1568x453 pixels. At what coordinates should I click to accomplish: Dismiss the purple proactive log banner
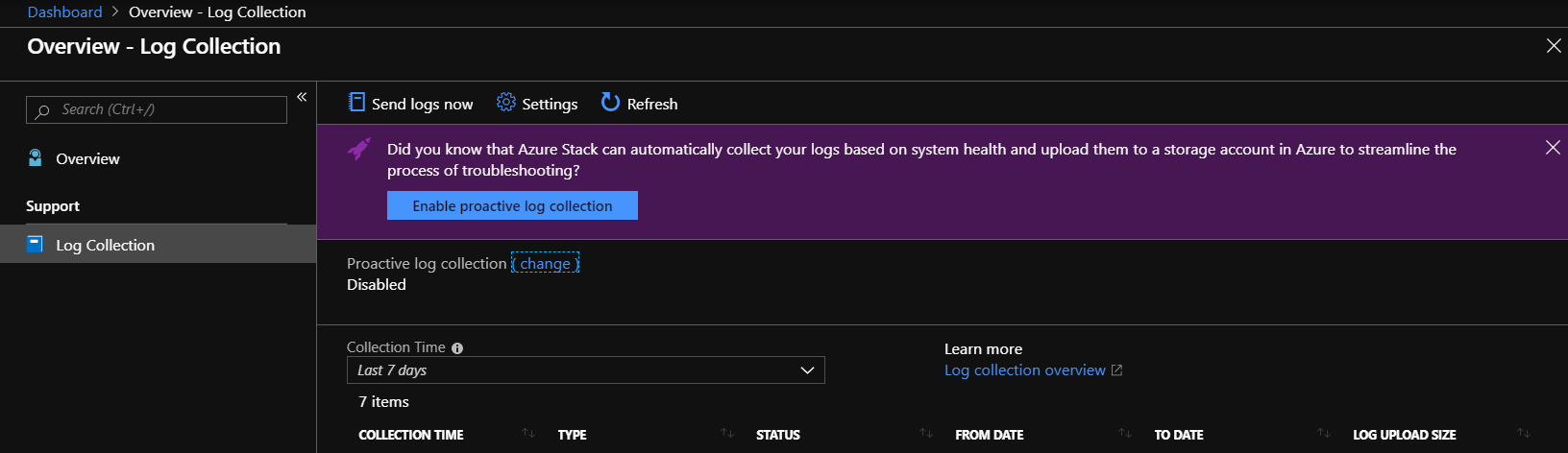pos(1553,148)
